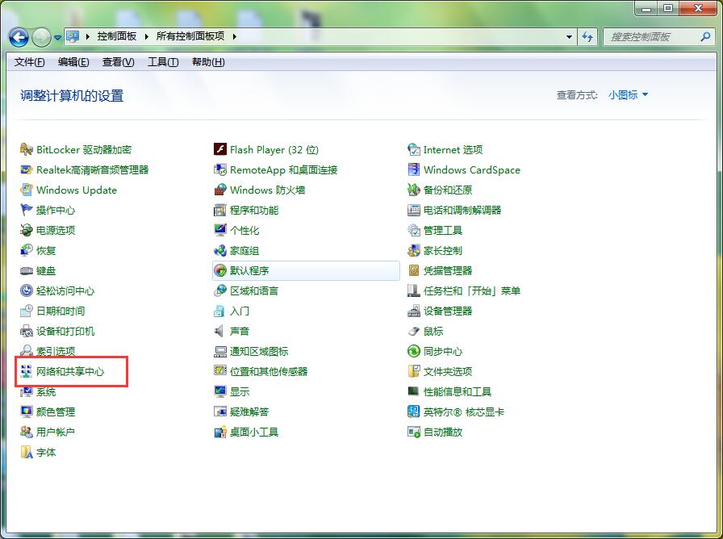Click the 个性化 icon

pos(220,230)
